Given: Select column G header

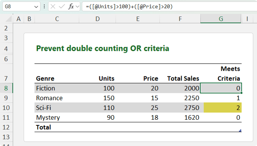Looking at the screenshot, I should coord(221,19).
